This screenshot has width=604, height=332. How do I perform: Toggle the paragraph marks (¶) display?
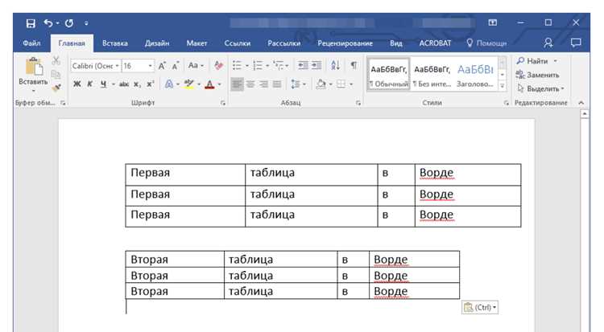click(x=354, y=65)
